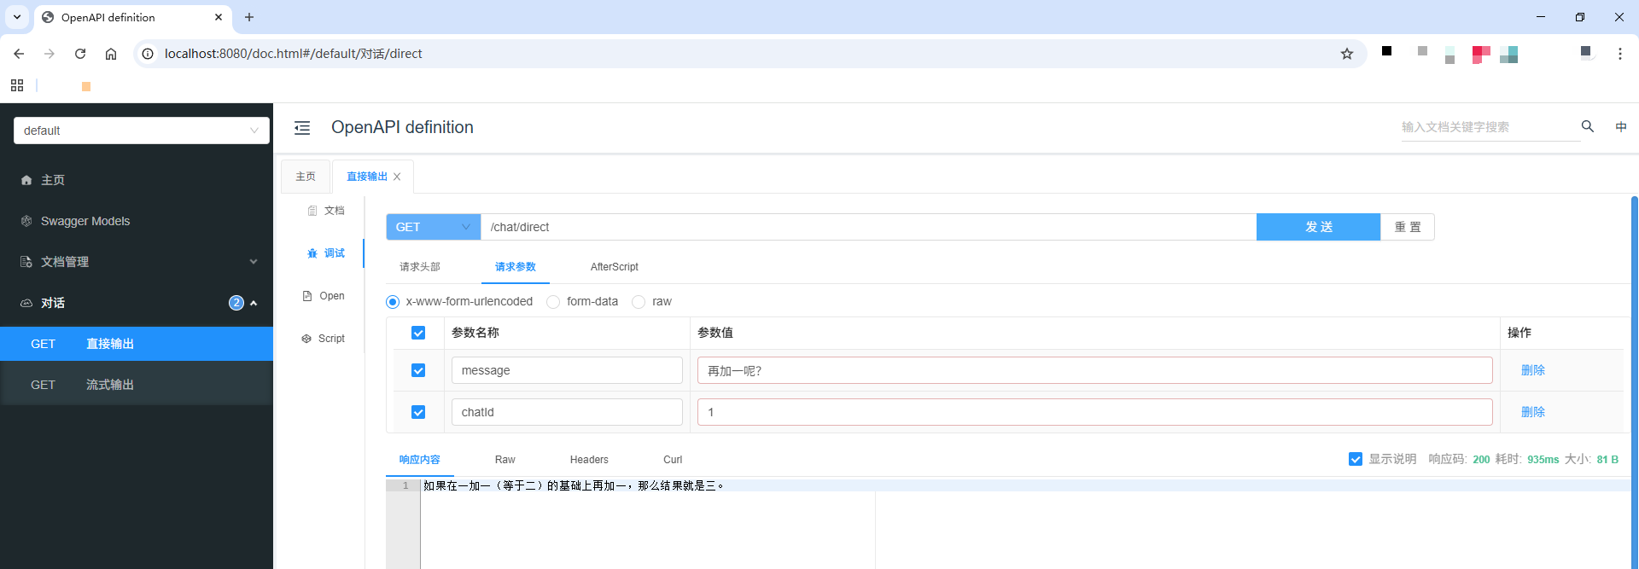Viewport: 1639px width, 569px height.
Task: Switch to the Curl tab
Action: (673, 460)
